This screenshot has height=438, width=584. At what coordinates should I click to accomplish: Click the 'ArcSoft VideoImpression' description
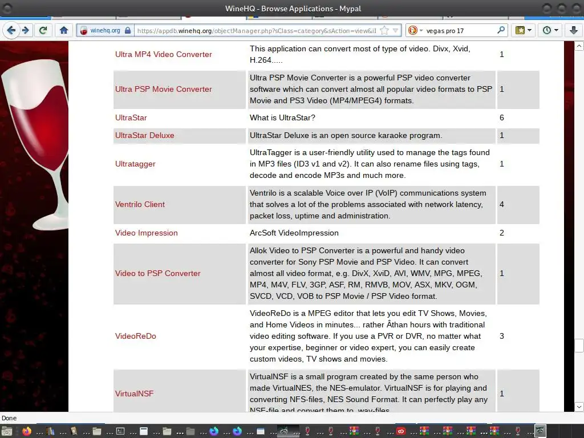[x=294, y=233]
